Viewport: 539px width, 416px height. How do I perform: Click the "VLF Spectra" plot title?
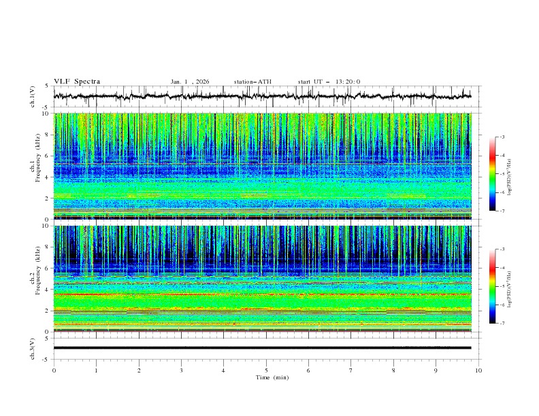click(x=77, y=82)
